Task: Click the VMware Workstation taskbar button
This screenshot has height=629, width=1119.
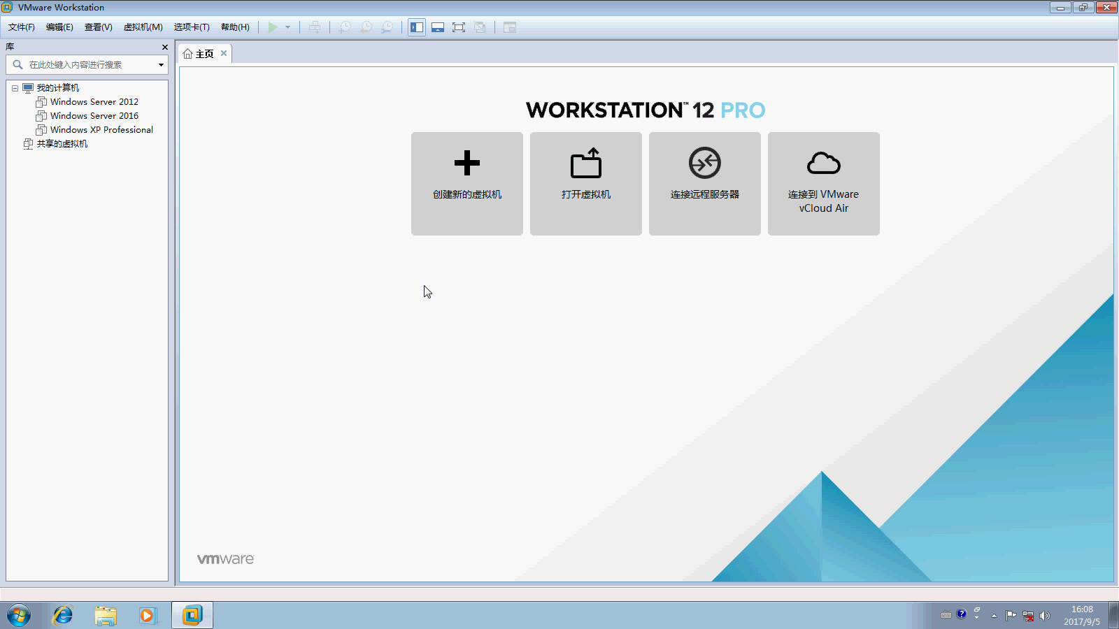Action: 192,616
